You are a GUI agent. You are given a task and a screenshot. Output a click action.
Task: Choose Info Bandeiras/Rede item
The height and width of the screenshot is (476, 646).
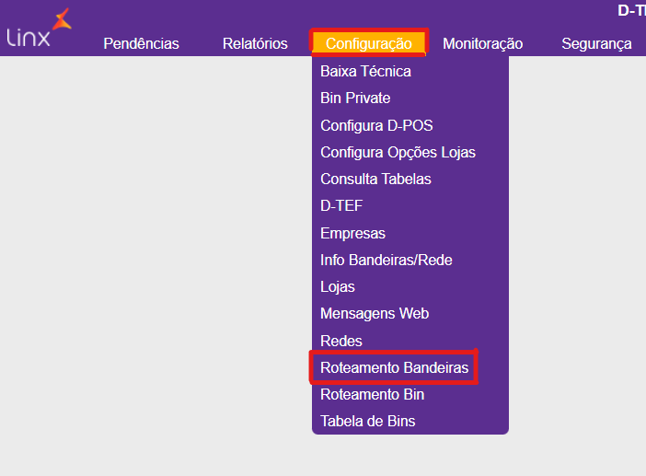tap(386, 260)
